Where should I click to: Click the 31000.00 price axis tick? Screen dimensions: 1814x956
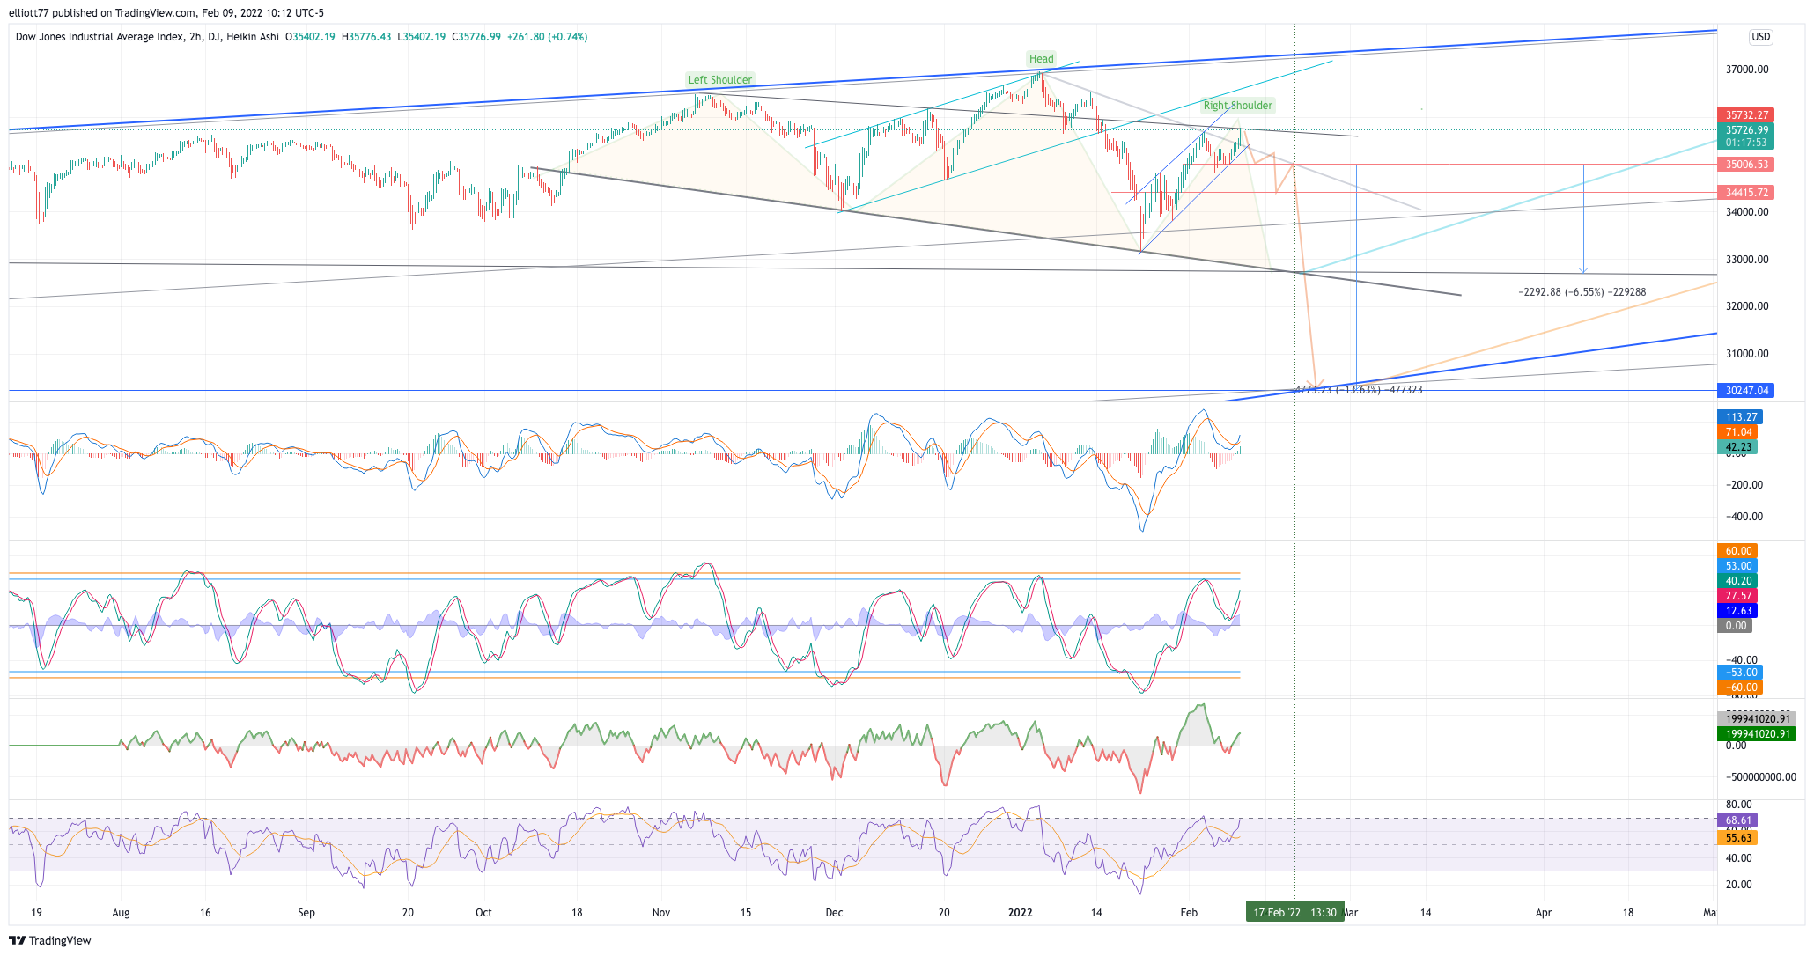coord(1746,354)
